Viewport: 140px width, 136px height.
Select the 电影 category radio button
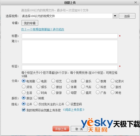38,81
